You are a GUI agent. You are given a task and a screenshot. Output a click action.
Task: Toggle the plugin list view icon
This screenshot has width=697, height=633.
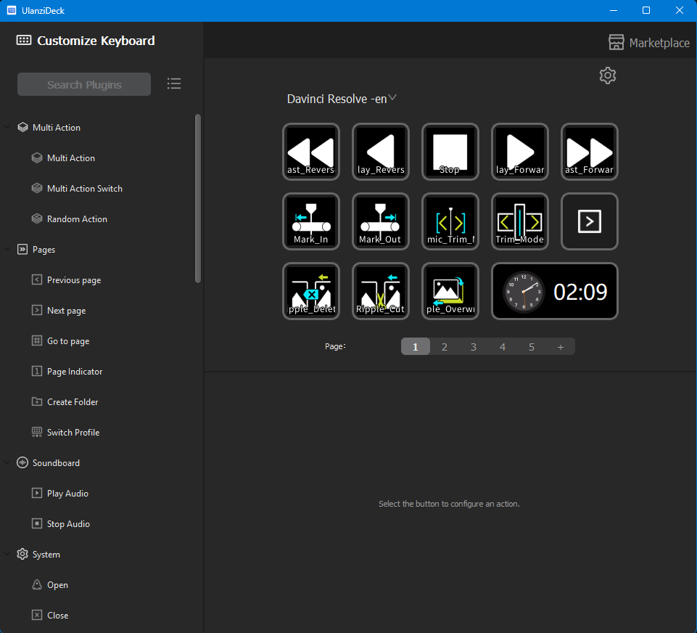[x=174, y=84]
